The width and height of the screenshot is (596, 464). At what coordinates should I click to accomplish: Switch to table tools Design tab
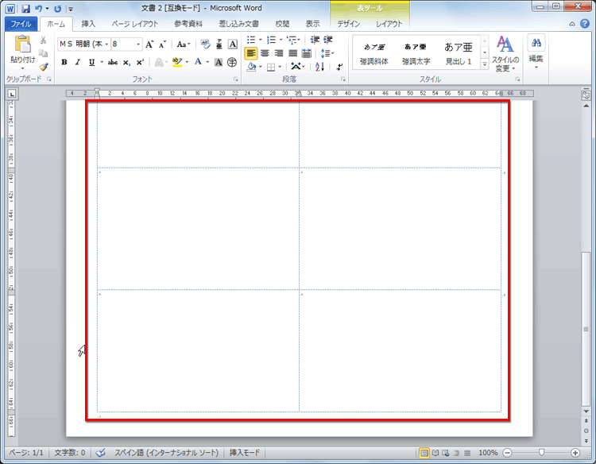pyautogui.click(x=349, y=24)
